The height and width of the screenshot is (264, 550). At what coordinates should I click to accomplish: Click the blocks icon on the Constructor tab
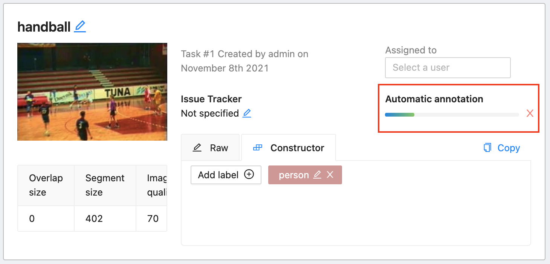coord(258,148)
